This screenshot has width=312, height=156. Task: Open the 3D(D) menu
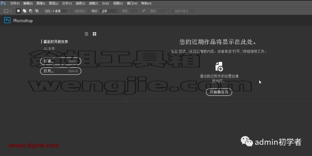pos(105,3)
